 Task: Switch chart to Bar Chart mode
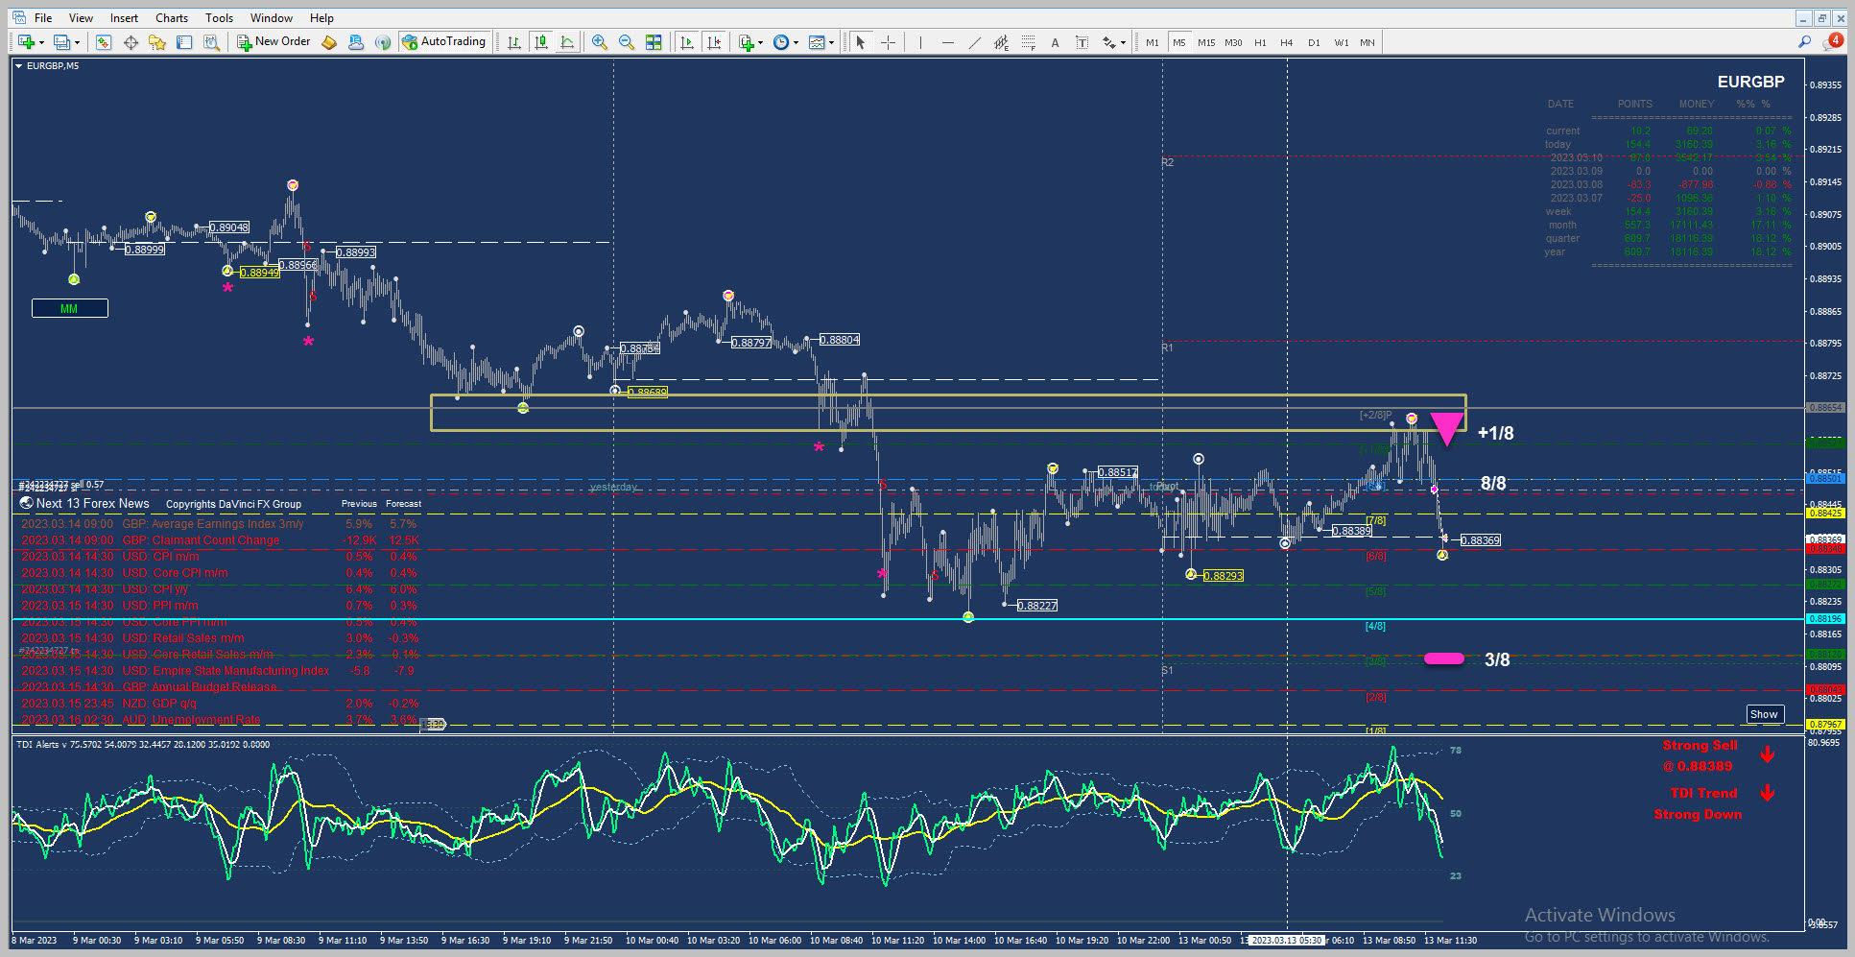point(514,42)
